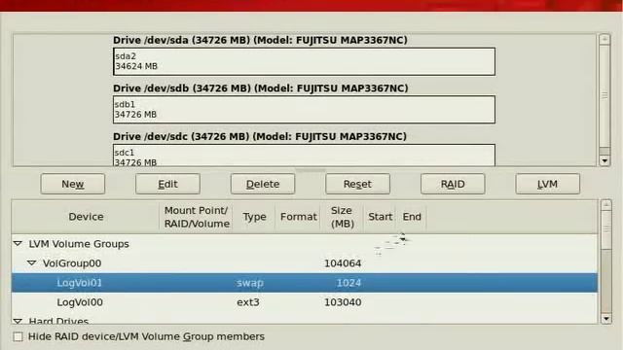
Task: Click the New partition button
Action: click(x=73, y=184)
